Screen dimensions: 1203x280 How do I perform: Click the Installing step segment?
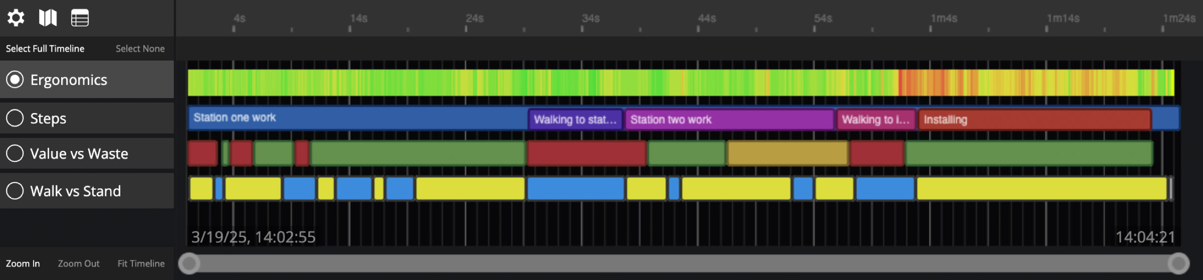pos(1034,119)
